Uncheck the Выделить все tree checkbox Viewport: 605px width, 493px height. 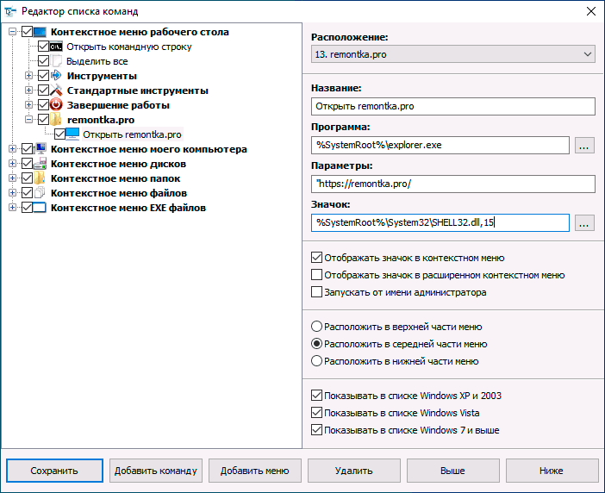[43, 61]
